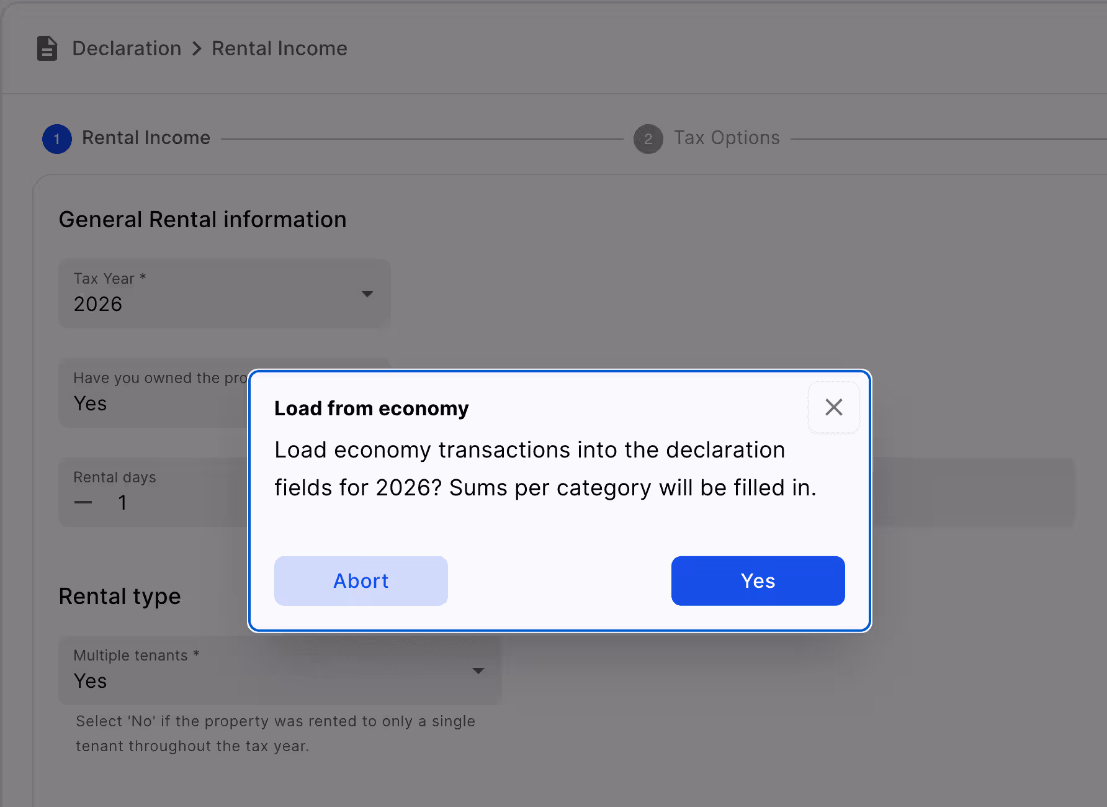The image size is (1107, 807).
Task: Switch to the Tax Options step
Action: pyautogui.click(x=727, y=137)
